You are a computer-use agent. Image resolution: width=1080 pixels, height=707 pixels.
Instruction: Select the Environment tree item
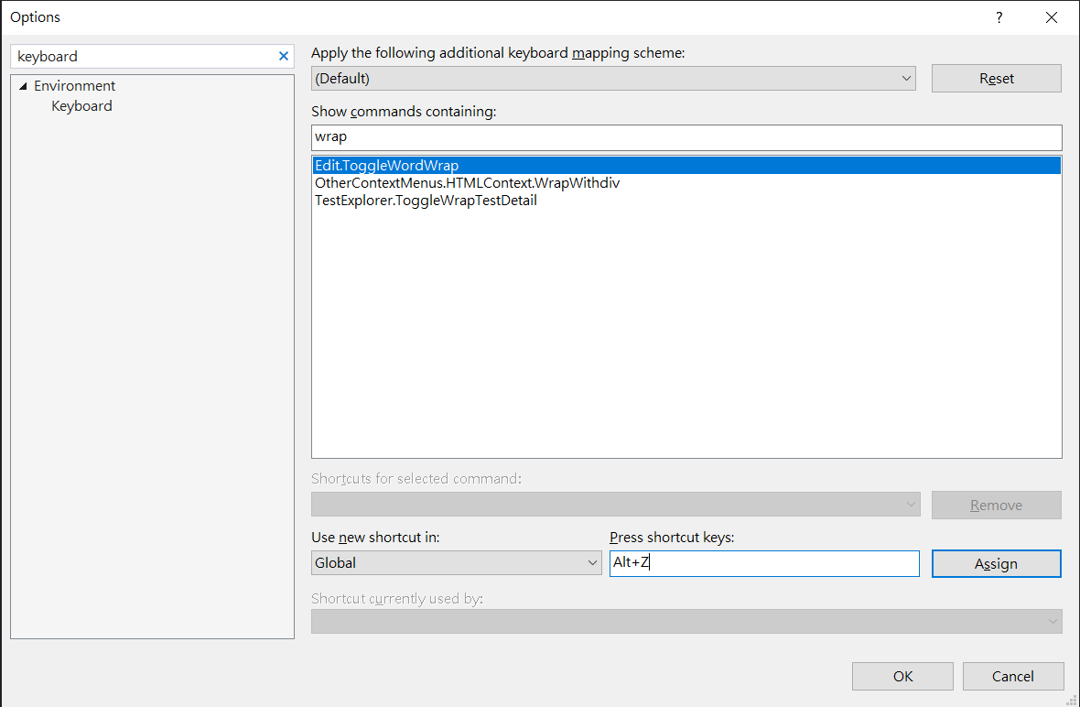point(75,86)
